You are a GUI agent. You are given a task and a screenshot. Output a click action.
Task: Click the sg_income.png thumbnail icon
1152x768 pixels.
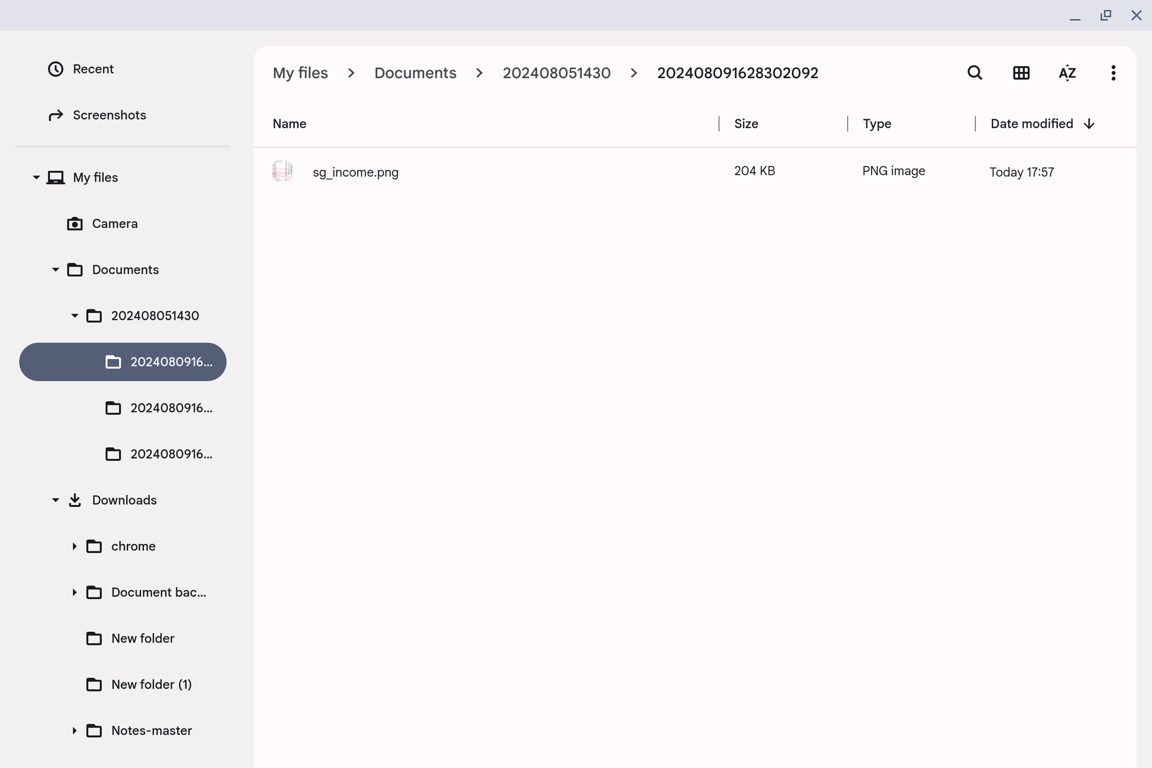tap(282, 171)
